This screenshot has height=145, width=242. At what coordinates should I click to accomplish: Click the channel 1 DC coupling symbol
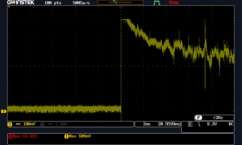coord(18,124)
